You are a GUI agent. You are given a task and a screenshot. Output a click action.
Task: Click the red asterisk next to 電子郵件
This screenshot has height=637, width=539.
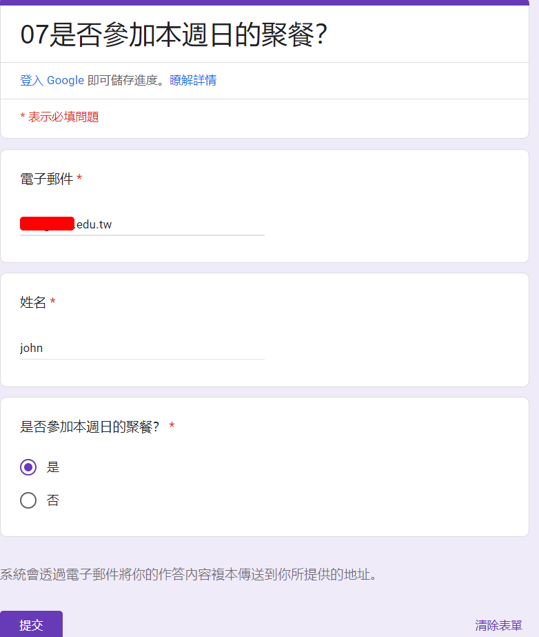click(x=79, y=179)
